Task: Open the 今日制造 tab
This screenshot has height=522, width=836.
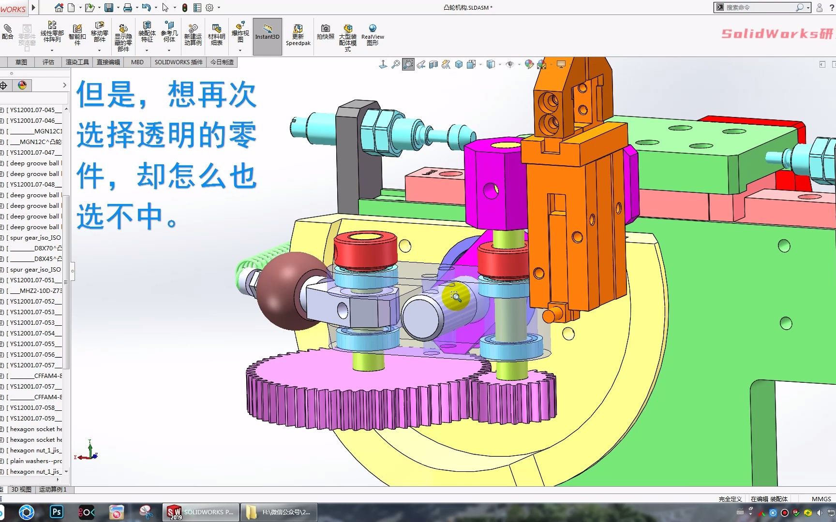Action: click(x=222, y=62)
